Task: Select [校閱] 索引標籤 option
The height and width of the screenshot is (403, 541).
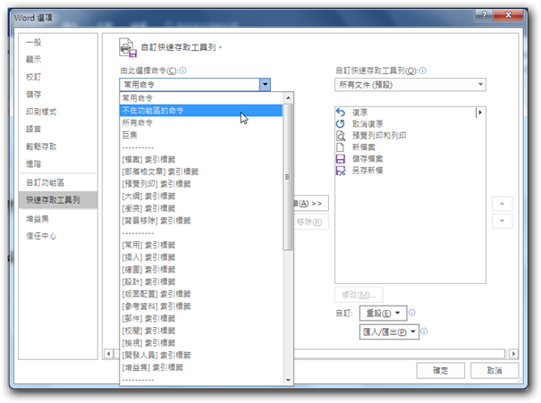Action: coord(201,331)
